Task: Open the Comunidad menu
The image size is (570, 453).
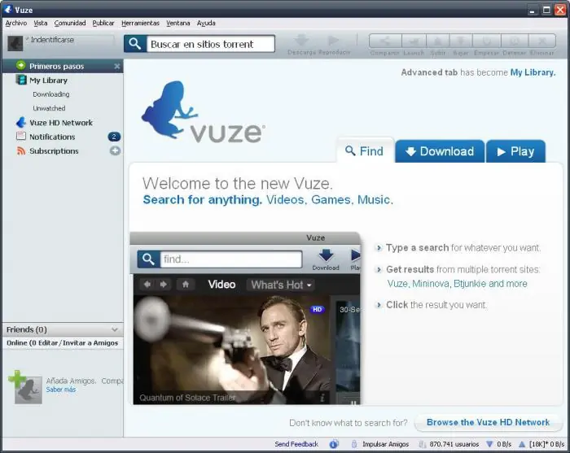Action: pyautogui.click(x=70, y=23)
